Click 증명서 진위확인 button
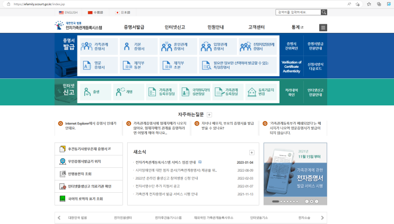The width and height of the screenshot is (394, 224). [x=292, y=46]
